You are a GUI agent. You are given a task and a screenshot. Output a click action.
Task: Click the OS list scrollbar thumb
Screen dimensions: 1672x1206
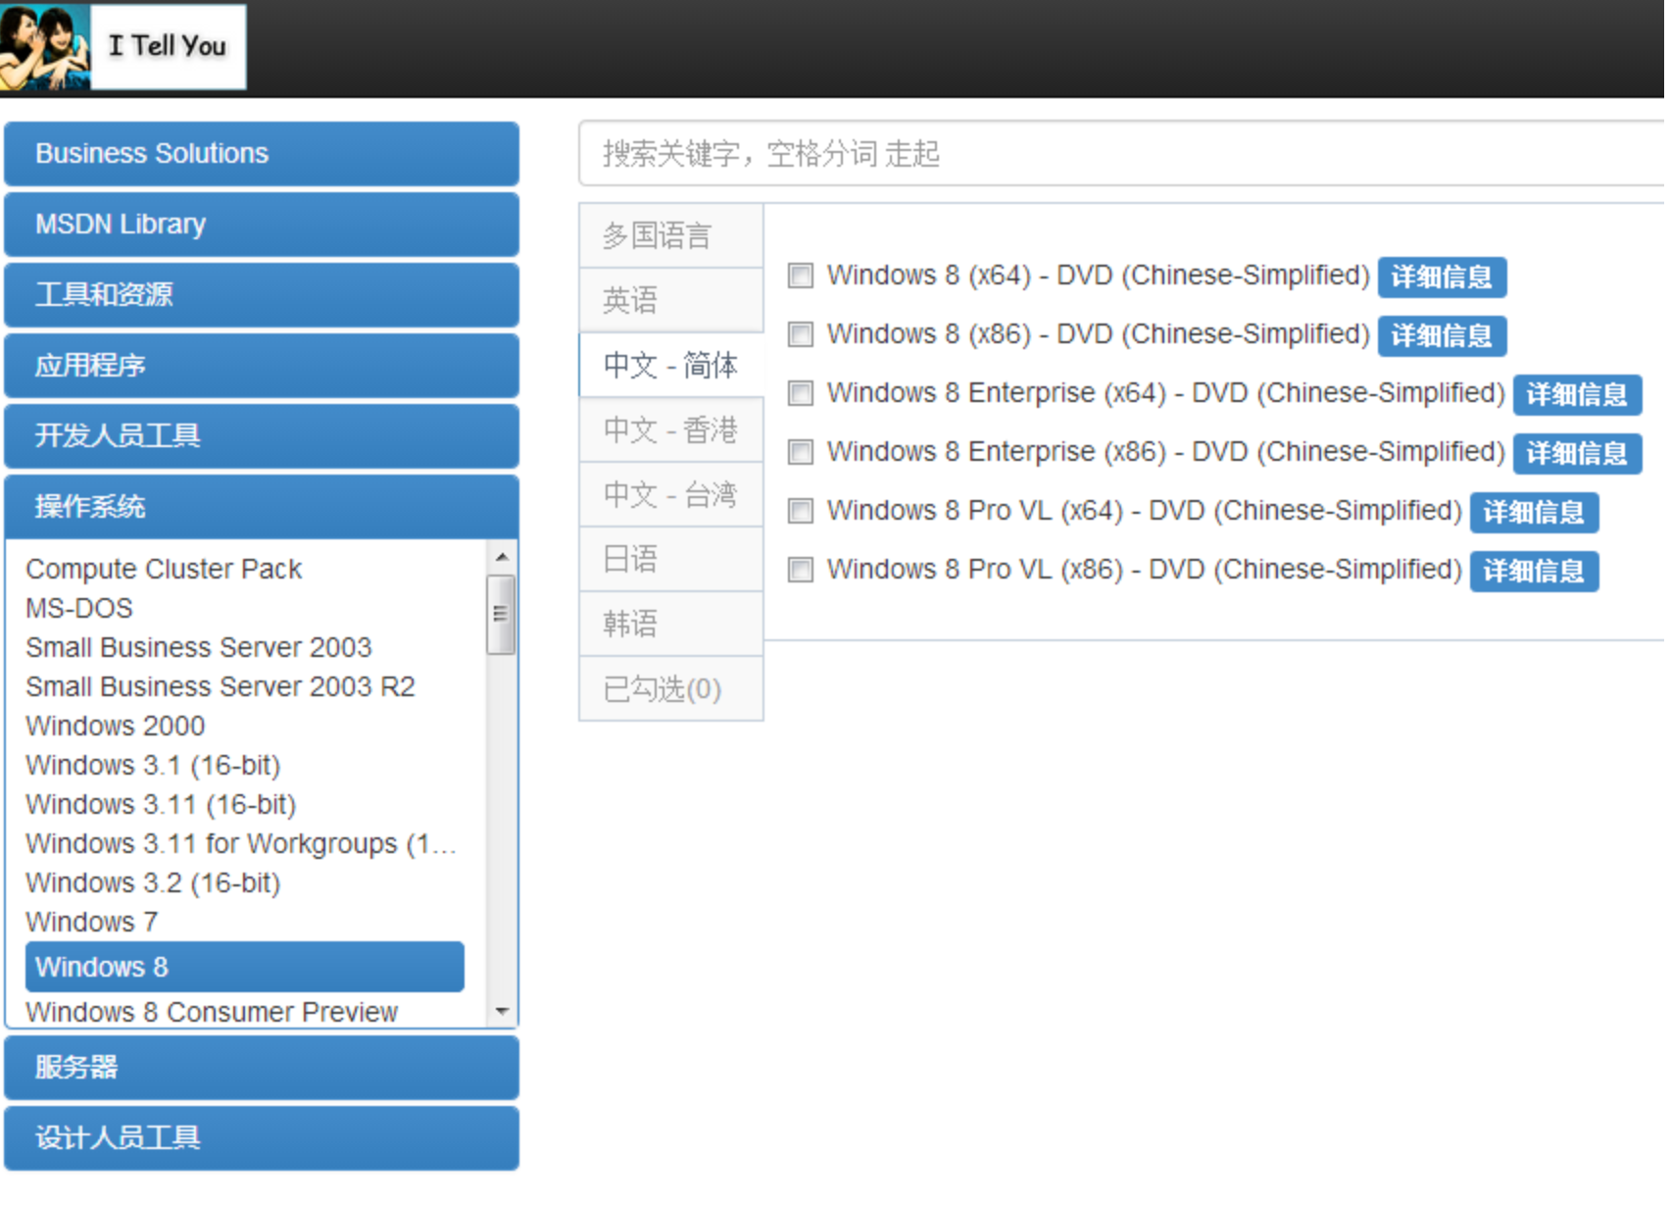[x=502, y=615]
